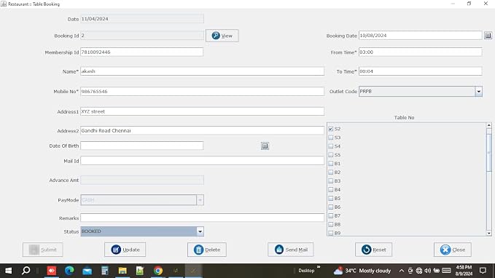
Task: Click the Send Mail button
Action: point(291,250)
